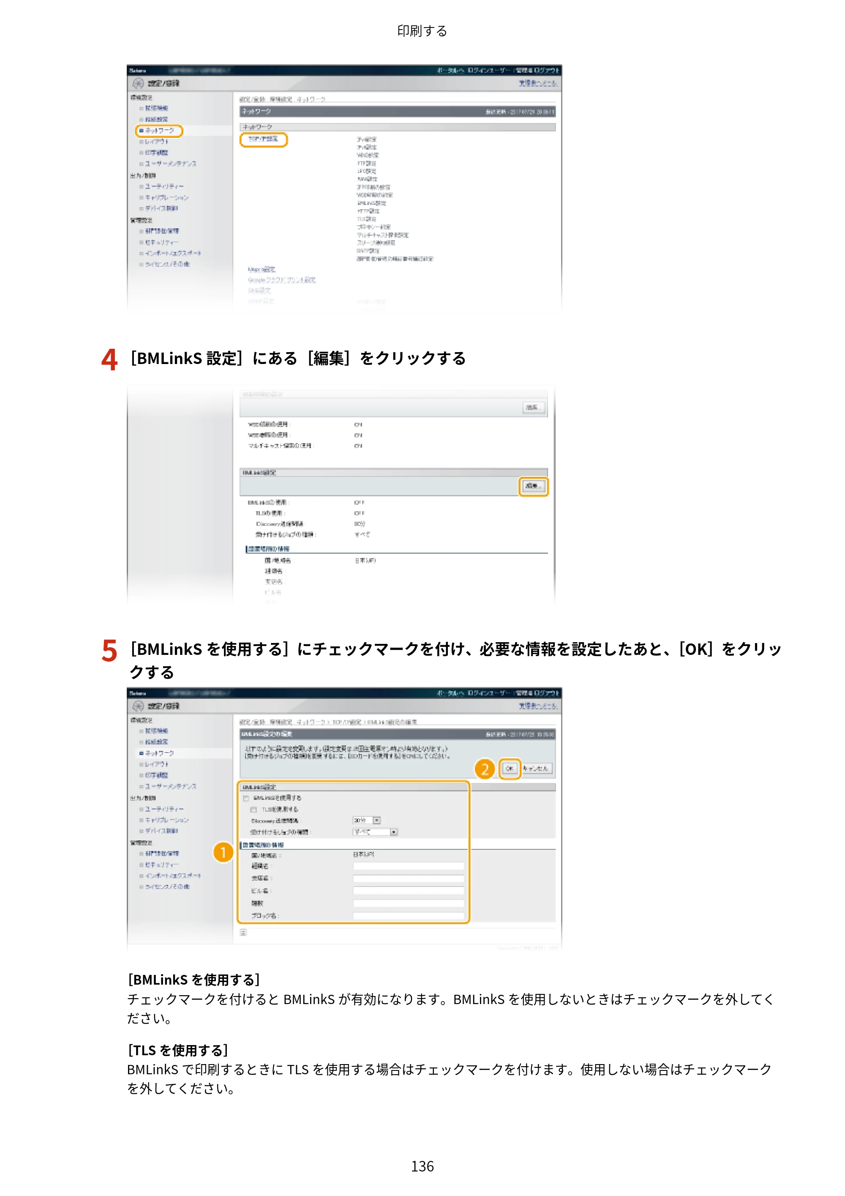Select the highlighted ネットワーク item in the Network page sidebar
This screenshot has height=1196, width=845.
[x=159, y=130]
